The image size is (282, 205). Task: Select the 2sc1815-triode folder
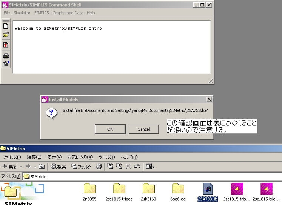119,192
